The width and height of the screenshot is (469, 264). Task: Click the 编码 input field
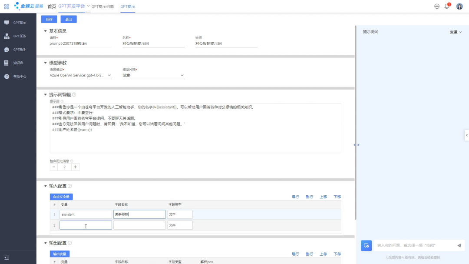80,44
